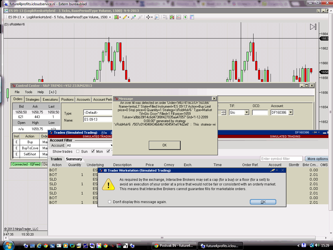Image resolution: width=333 pixels, height=250 pixels.
Task: Tick the Sun show-trades checkbox
Action: (x=78, y=151)
